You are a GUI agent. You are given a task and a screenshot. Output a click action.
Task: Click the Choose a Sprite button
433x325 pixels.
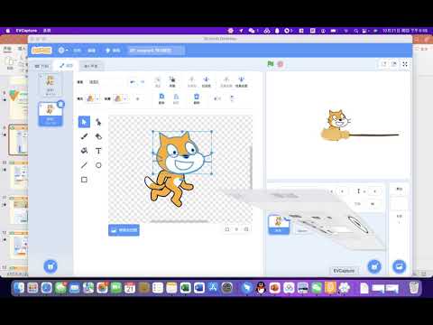click(x=374, y=266)
